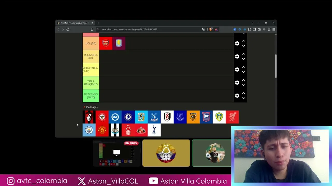Open the Brave wallet icon

[x=259, y=29]
